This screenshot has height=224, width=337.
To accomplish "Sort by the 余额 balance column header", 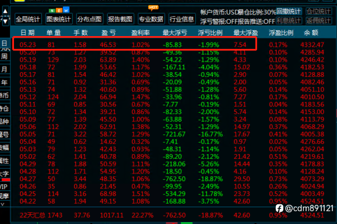I will tap(311, 33).
